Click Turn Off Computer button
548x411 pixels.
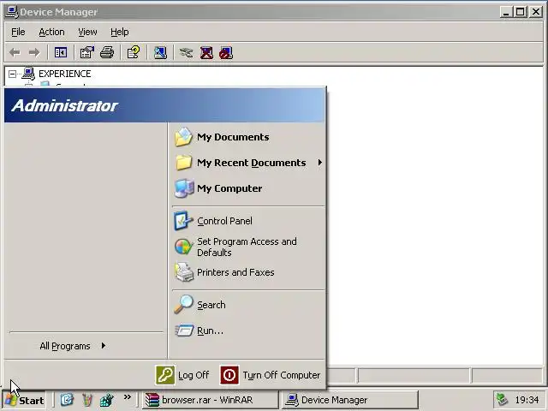271,375
